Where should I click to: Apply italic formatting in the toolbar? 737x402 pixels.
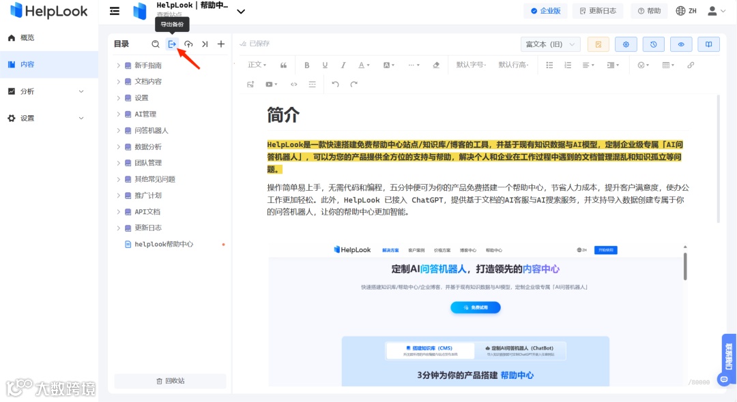pos(343,65)
